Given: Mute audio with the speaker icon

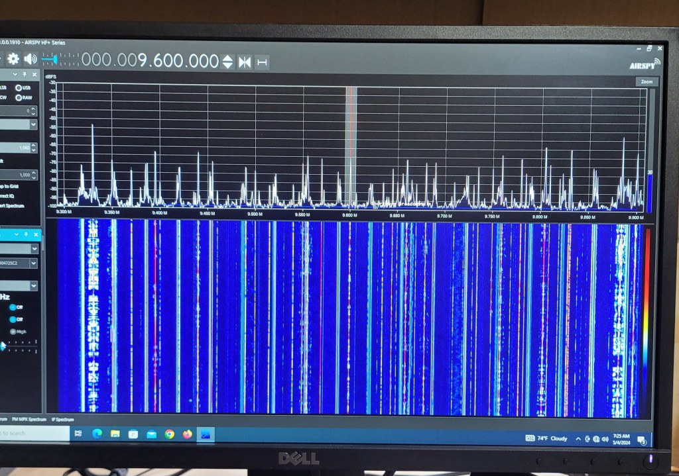Looking at the screenshot, I should (x=31, y=59).
